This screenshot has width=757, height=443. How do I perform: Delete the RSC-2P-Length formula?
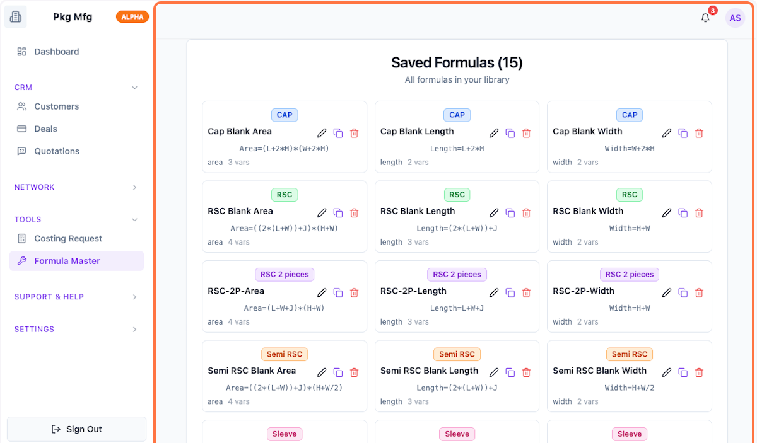click(x=527, y=292)
